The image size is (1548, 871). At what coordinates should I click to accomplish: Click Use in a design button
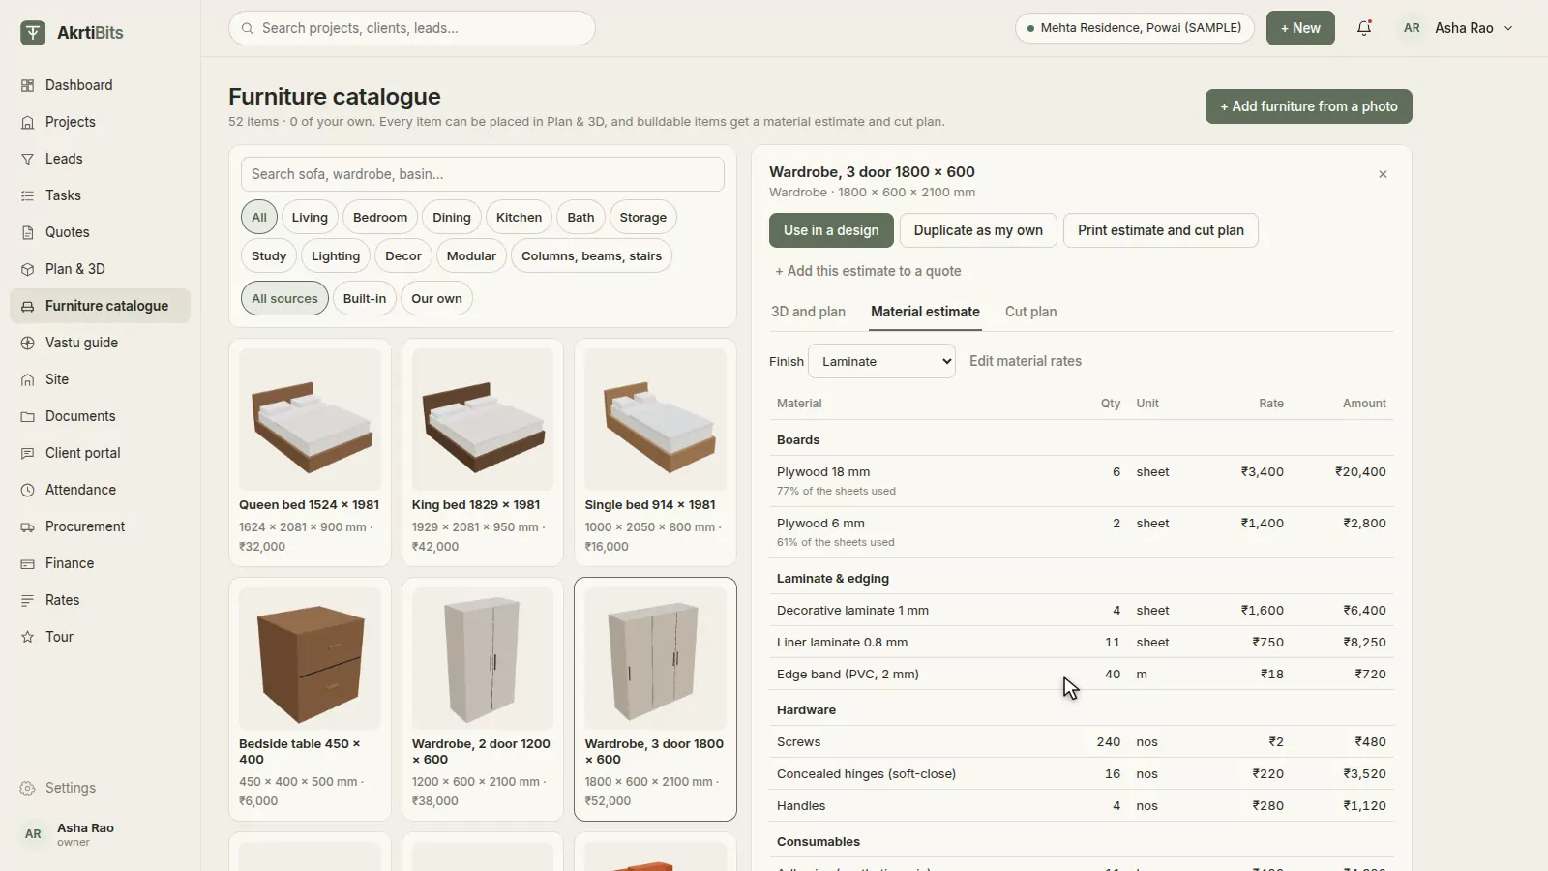click(x=831, y=230)
